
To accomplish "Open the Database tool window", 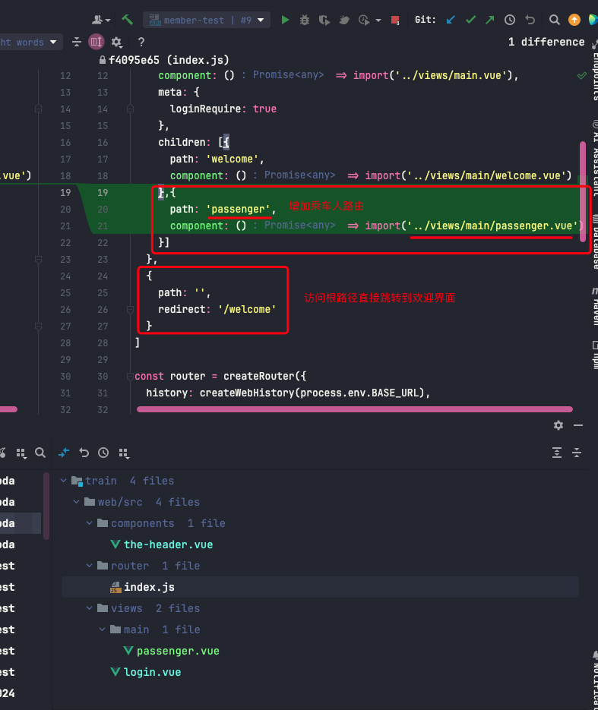I will coord(594,241).
